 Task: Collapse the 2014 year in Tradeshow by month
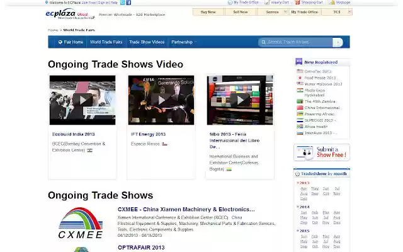[298, 207]
